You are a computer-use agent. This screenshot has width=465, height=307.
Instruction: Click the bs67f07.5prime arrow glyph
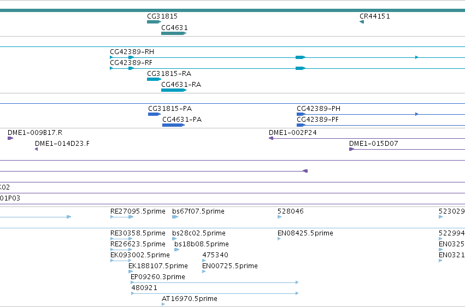coord(175,217)
